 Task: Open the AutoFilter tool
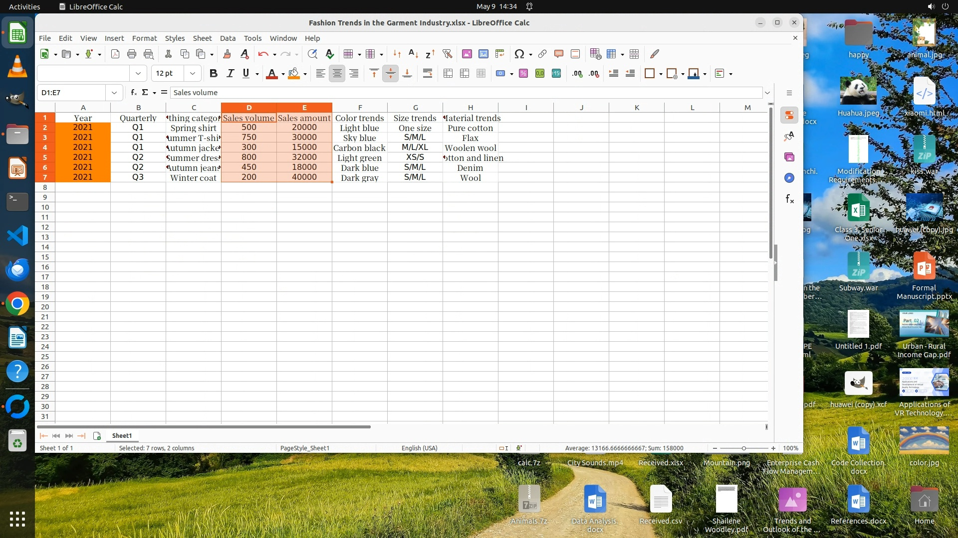[447, 54]
